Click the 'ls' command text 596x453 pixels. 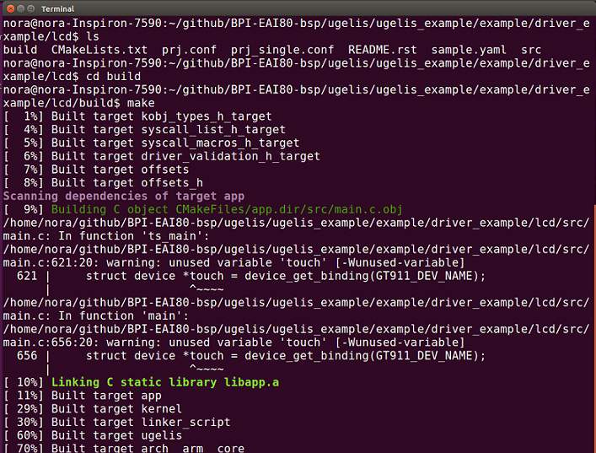(x=93, y=36)
